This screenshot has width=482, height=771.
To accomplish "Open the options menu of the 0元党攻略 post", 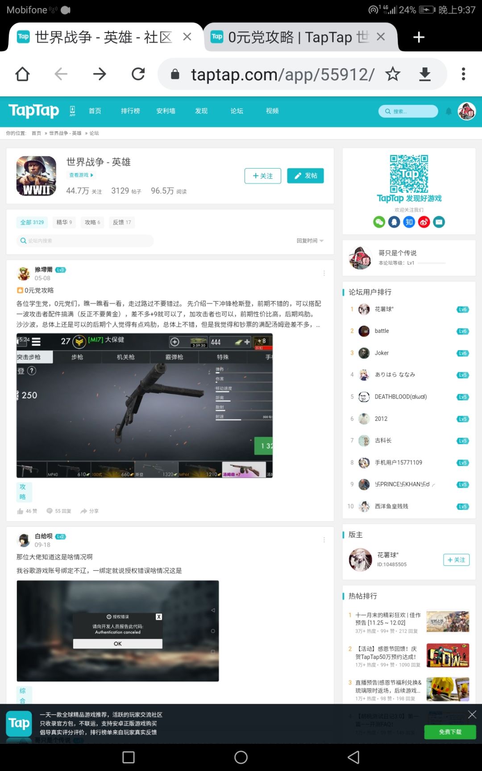I will coord(324,273).
